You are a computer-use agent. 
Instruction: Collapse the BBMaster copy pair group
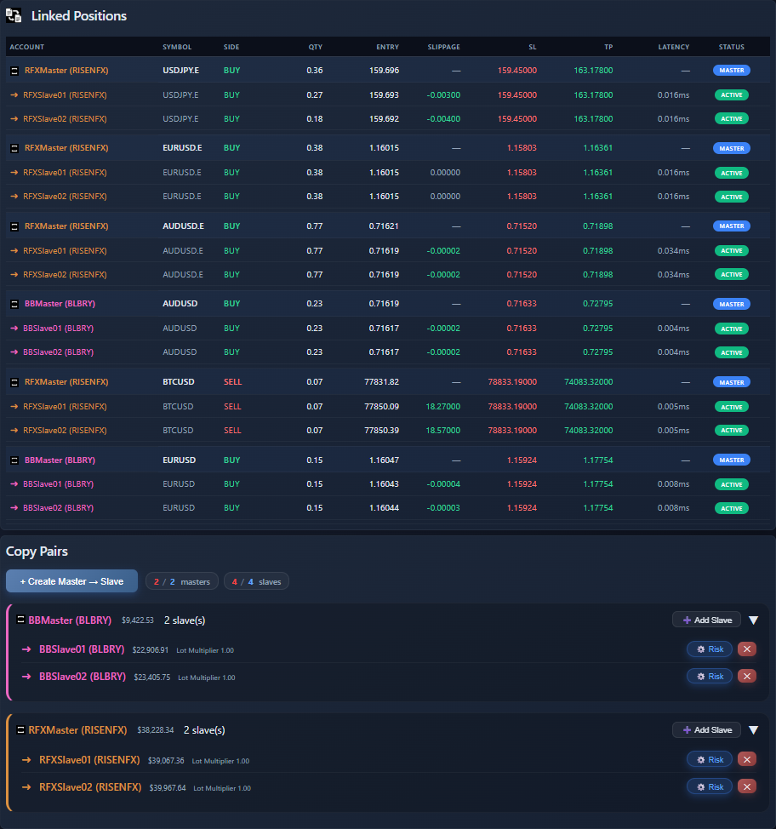coord(754,620)
